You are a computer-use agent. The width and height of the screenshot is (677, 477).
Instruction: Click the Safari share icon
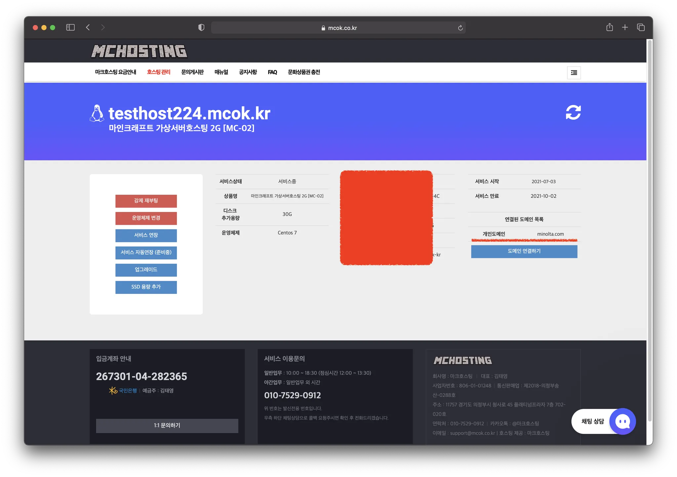609,27
